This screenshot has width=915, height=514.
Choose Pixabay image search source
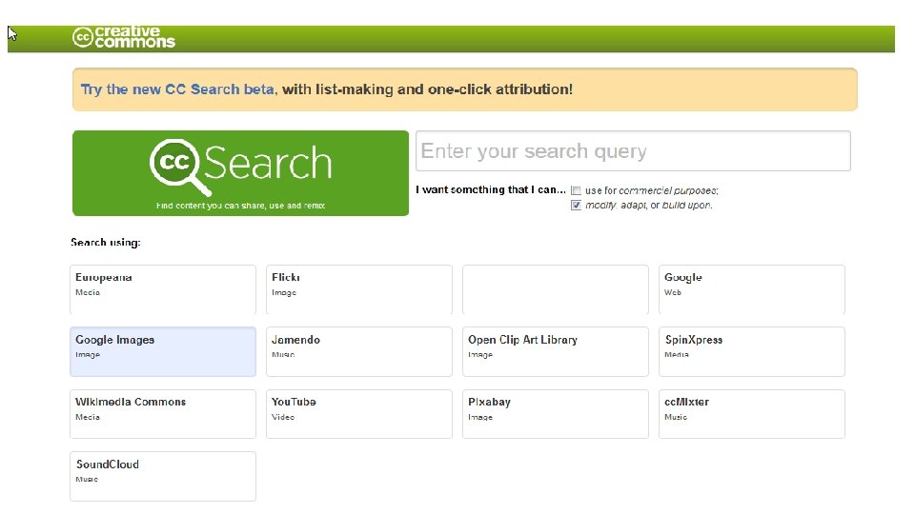556,414
